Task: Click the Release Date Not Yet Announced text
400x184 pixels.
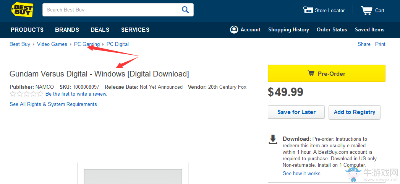Action: [x=144, y=87]
